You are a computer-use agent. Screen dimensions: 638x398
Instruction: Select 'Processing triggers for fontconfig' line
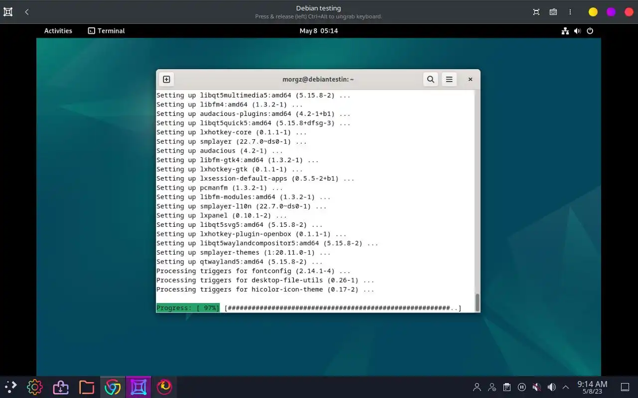click(254, 271)
